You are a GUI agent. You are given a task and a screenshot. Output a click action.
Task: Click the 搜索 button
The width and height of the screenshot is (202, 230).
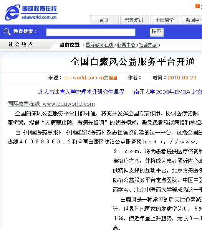coord(157,32)
